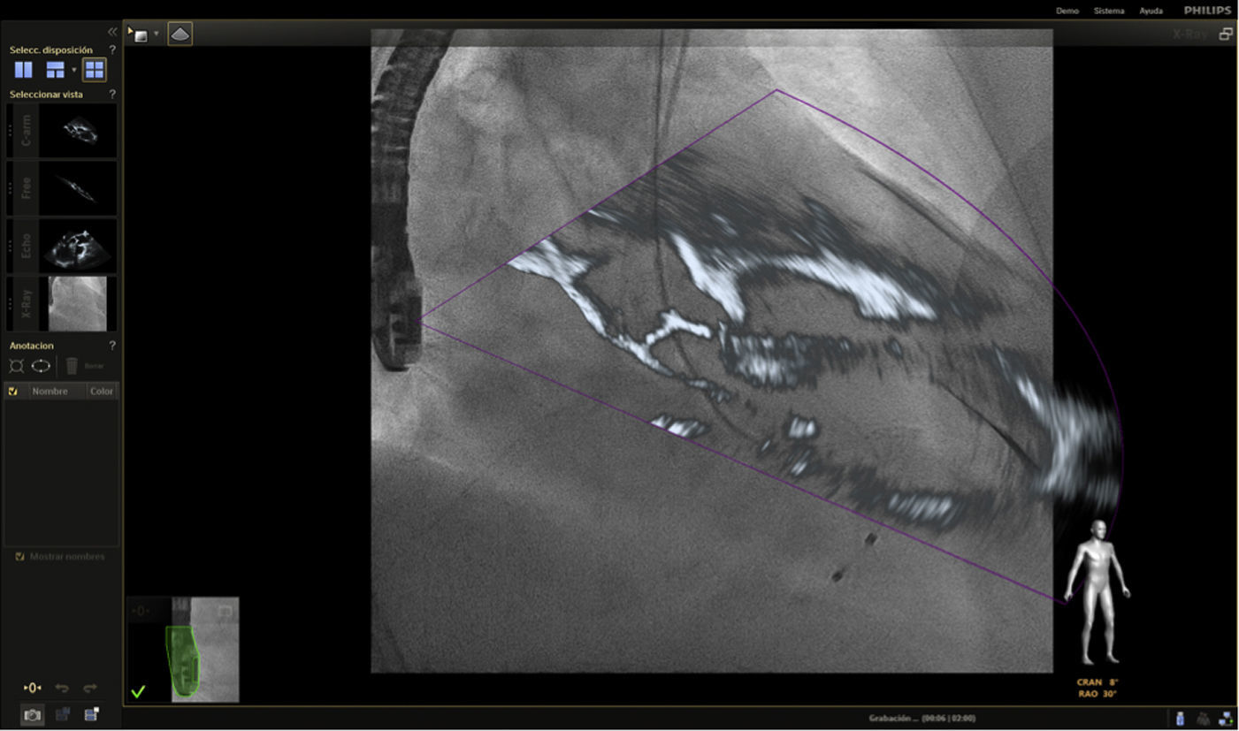Activate the echo sector overlay icon
This screenshot has width=1239, height=731.
point(180,34)
